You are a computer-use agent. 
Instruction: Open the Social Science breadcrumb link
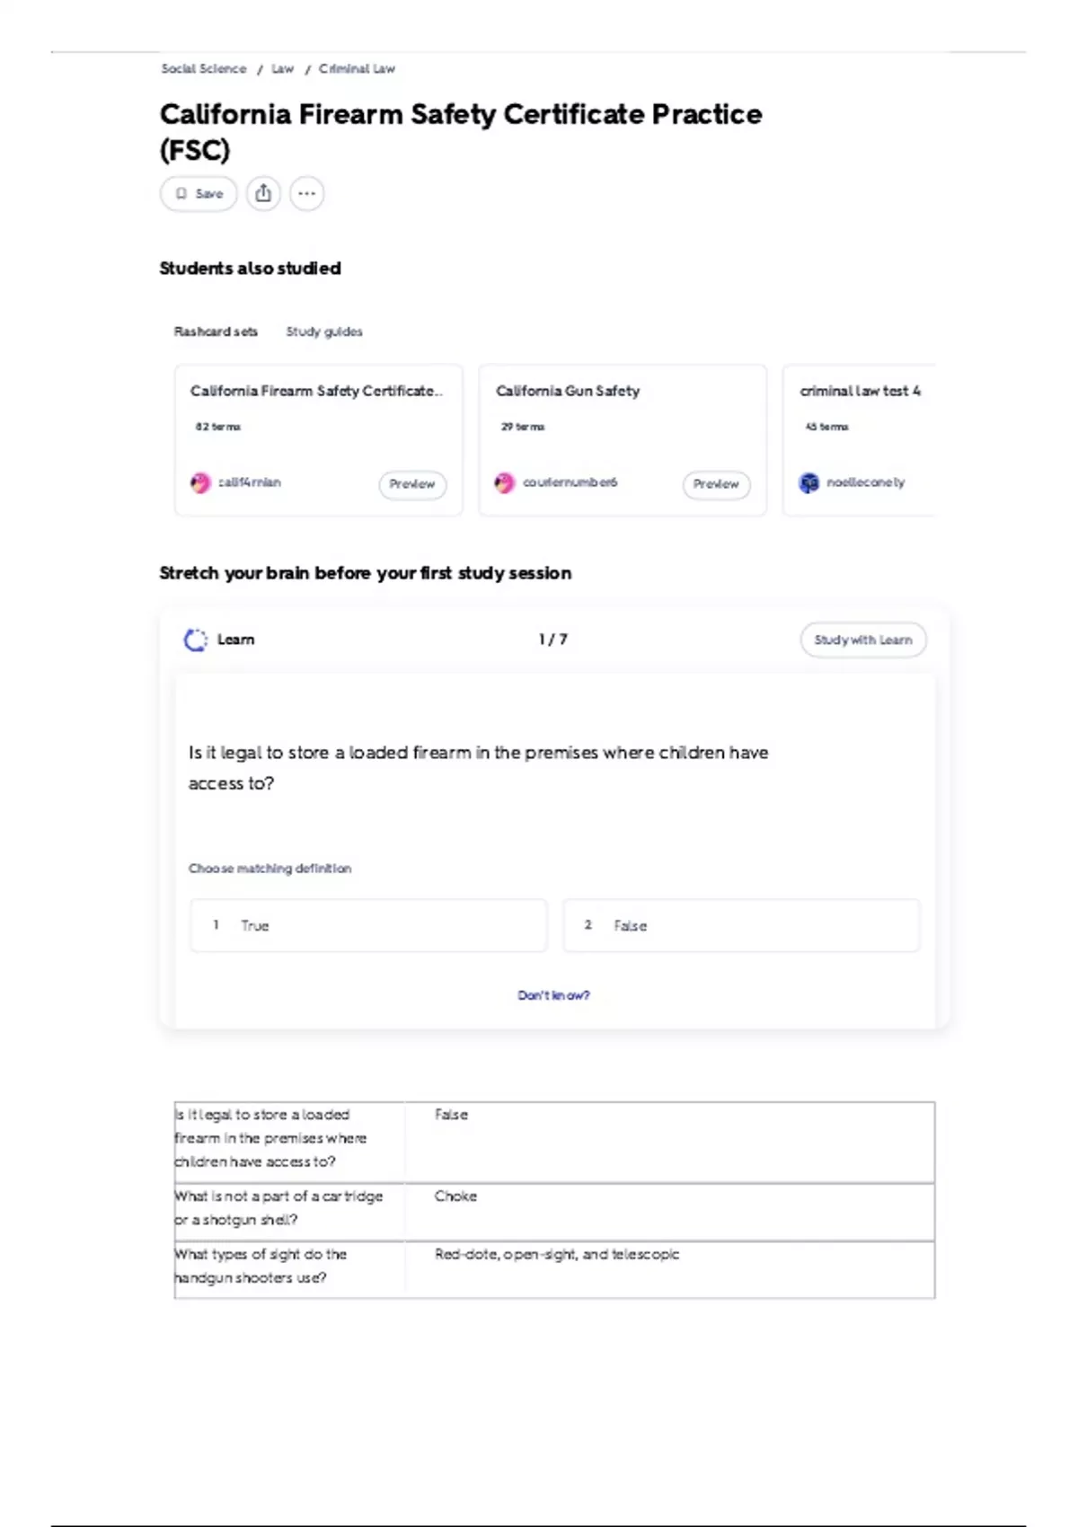coord(204,68)
